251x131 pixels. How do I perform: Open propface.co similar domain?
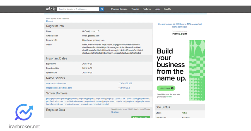point(132,101)
